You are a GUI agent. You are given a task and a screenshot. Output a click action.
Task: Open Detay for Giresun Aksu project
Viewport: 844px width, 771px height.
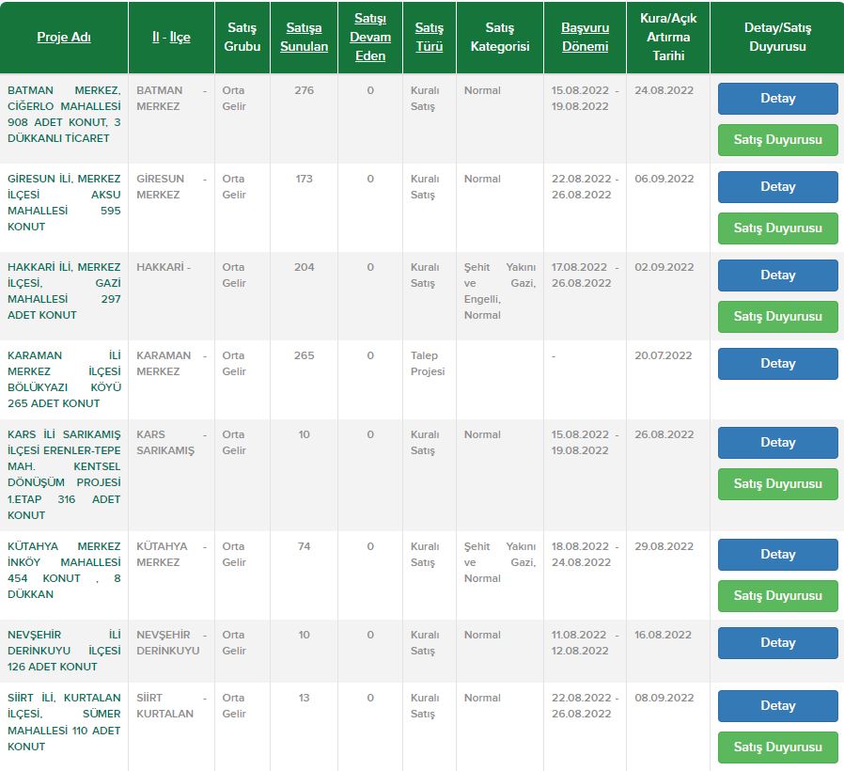click(777, 187)
